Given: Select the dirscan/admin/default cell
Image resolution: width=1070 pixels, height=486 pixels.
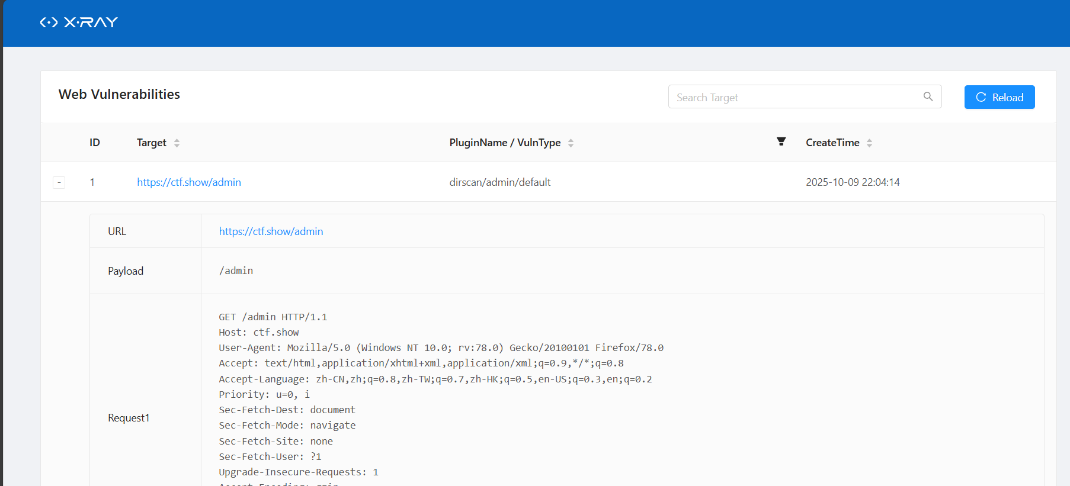Looking at the screenshot, I should coord(500,182).
